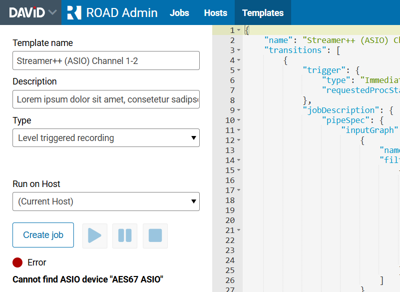Viewport: 400px width, 292px height.
Task: Fold the trigger block at line 5
Action: (239, 70)
